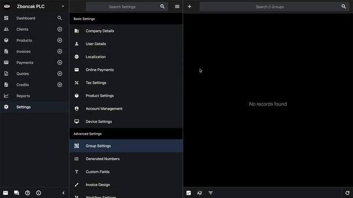The height and width of the screenshot is (198, 353).
Task: Click the Group Settings row icon
Action: point(77,146)
